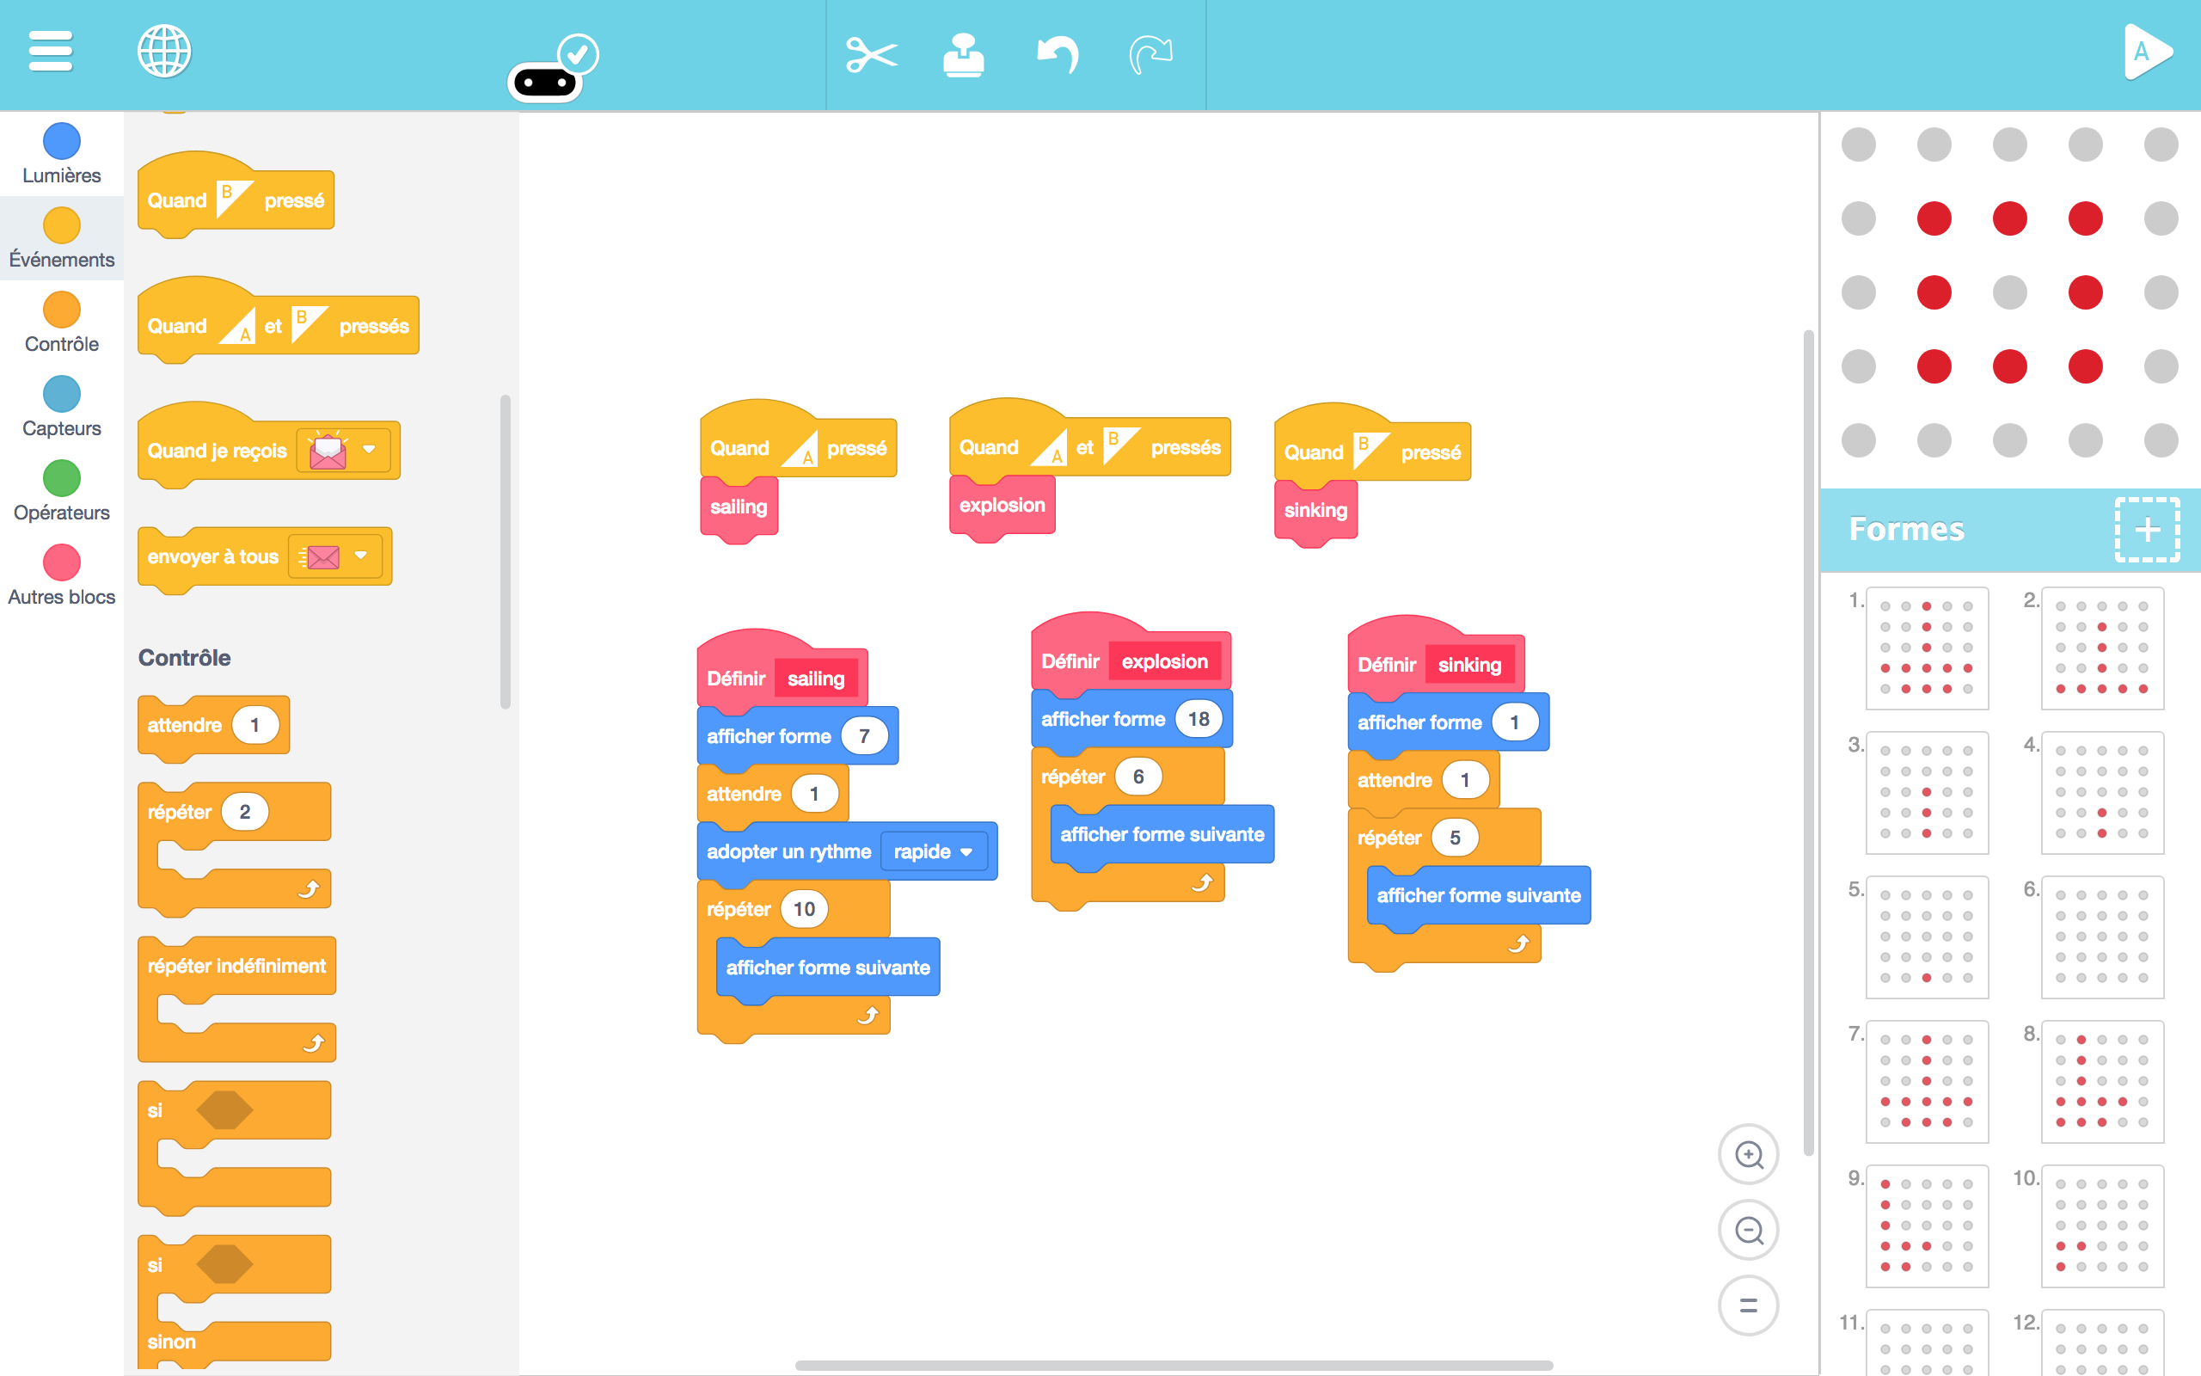Undo the last action
The height and width of the screenshot is (1376, 2201).
click(1057, 54)
